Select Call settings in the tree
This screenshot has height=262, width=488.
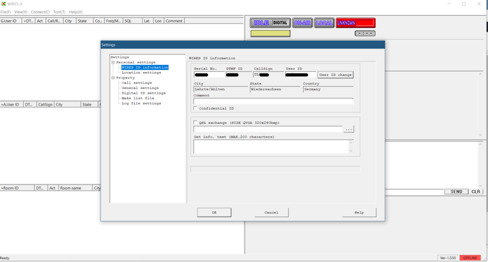137,83
